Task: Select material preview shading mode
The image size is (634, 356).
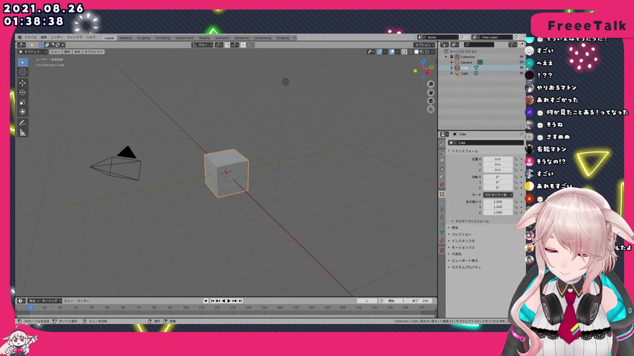Action: coord(422,51)
